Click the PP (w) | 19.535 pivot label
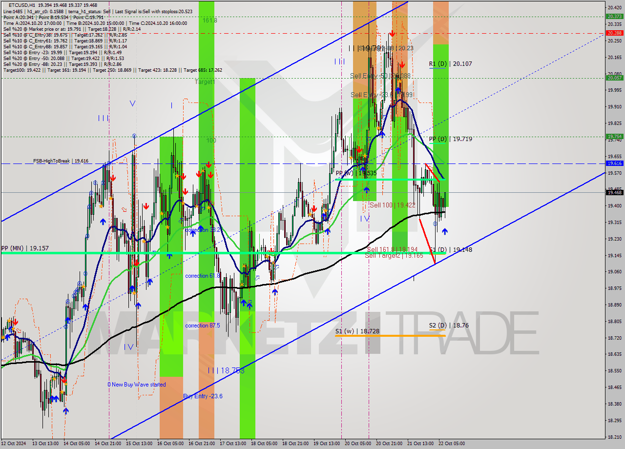This screenshot has width=625, height=449. click(x=356, y=173)
